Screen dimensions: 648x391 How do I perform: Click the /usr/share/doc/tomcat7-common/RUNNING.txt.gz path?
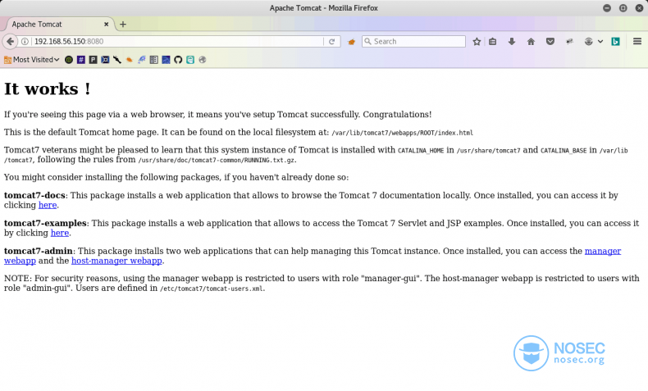point(217,160)
